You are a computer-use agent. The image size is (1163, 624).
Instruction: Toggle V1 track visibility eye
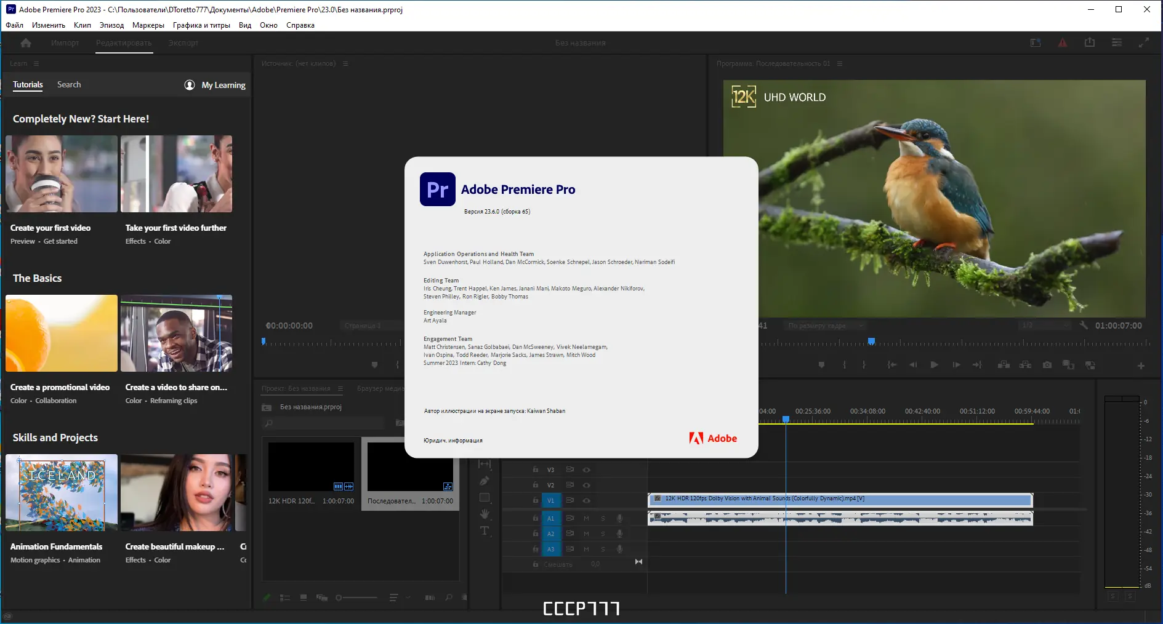click(586, 500)
